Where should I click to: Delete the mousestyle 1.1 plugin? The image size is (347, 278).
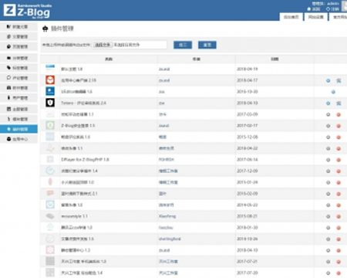[x=339, y=216]
